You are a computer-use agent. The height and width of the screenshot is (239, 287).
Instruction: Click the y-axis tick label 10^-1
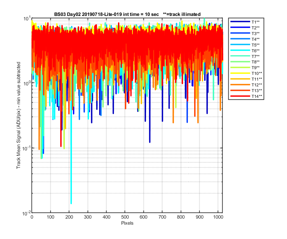point(26,148)
